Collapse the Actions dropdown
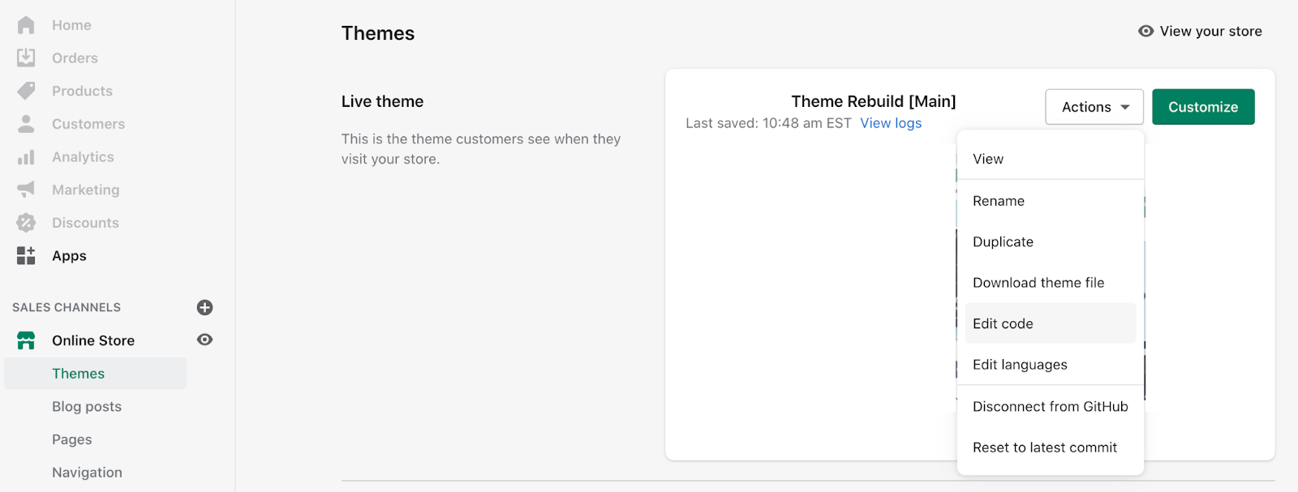 pos(1094,107)
